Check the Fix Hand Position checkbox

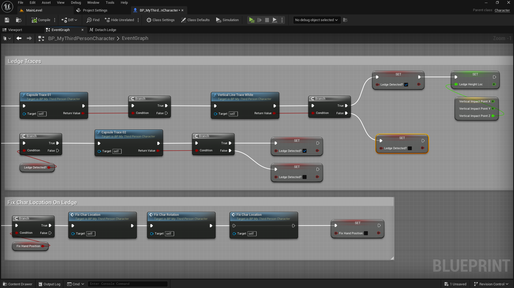(366, 233)
